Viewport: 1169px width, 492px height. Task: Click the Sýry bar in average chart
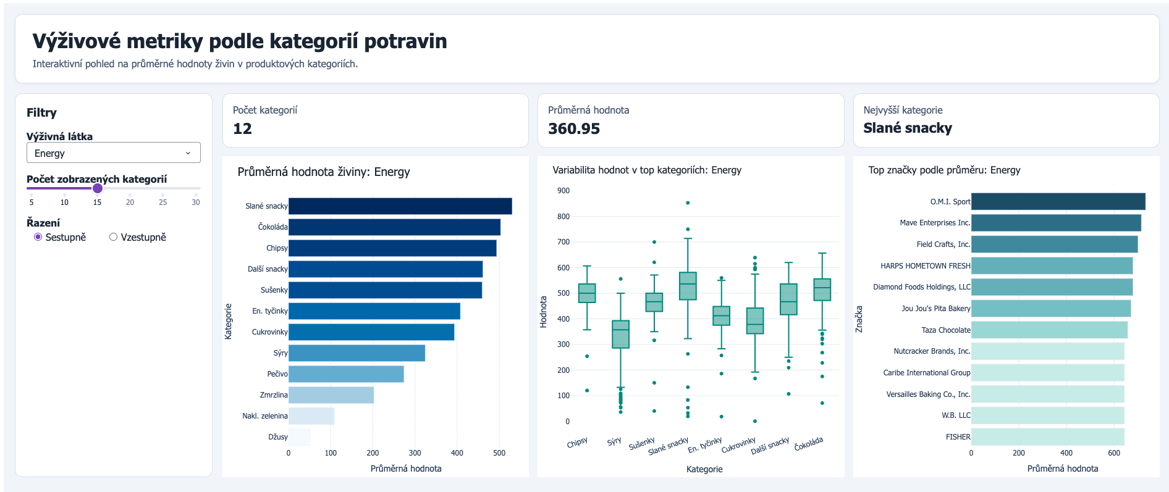coord(357,353)
